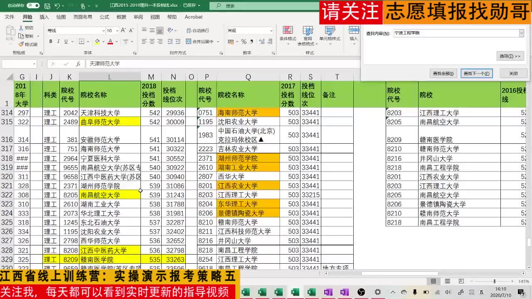The height and width of the screenshot is (299, 532).
Task: Click the top align icon
Action: click(x=144, y=30)
